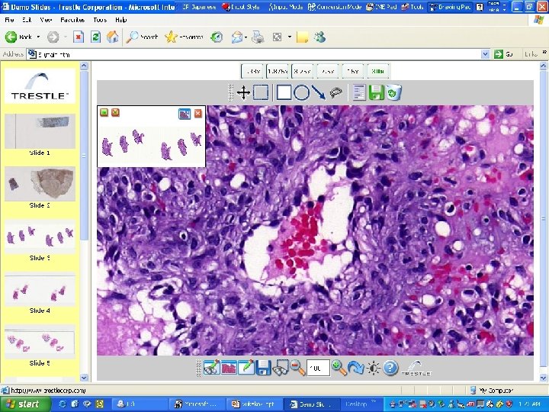549x412 pixels.
Task: Expand the address bar dropdown arrow
Action: point(485,54)
